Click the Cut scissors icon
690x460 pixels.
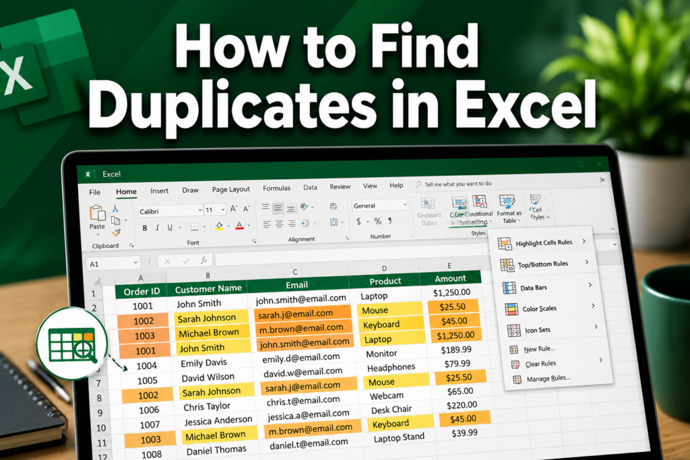(x=115, y=209)
